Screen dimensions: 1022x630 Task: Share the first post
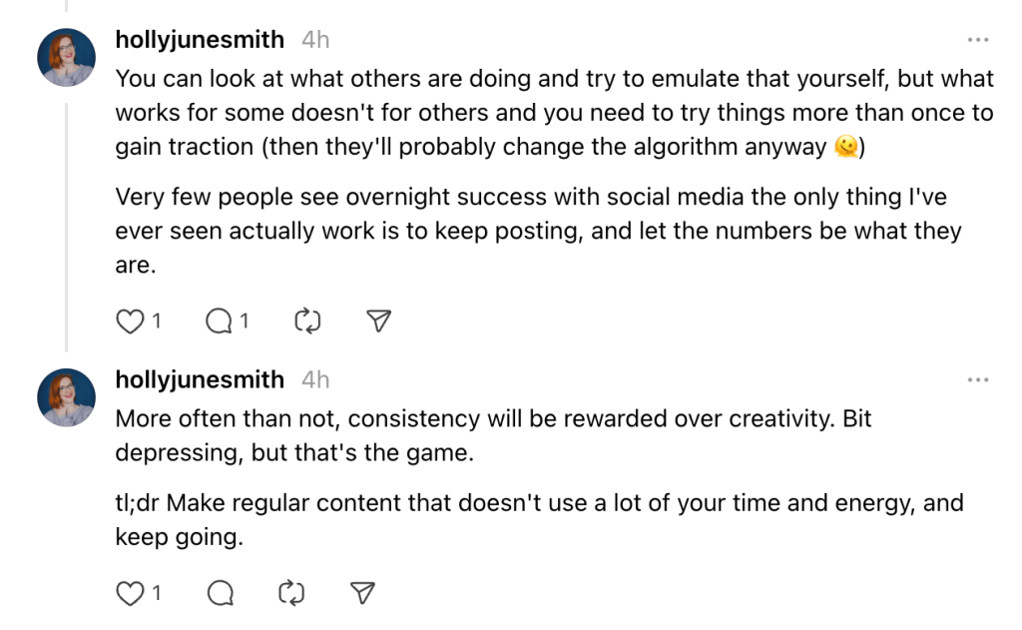coord(377,321)
